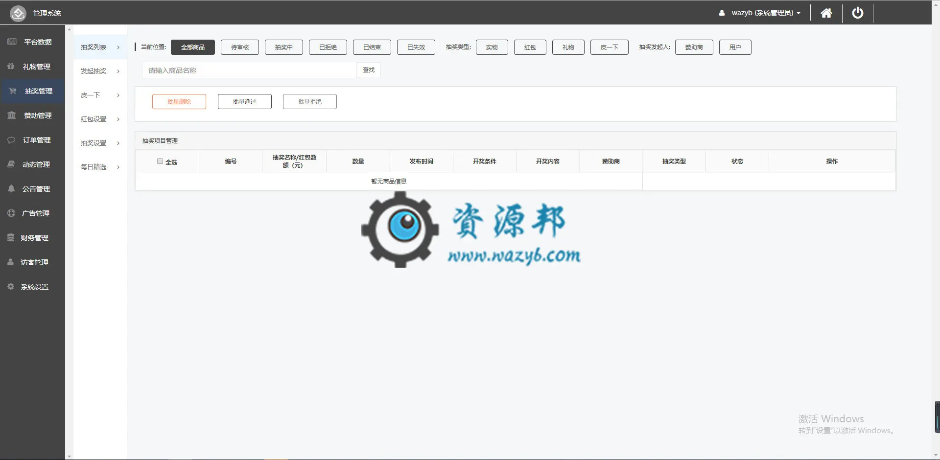
Task: Expand the 每日精选 chevron
Action: [x=118, y=167]
